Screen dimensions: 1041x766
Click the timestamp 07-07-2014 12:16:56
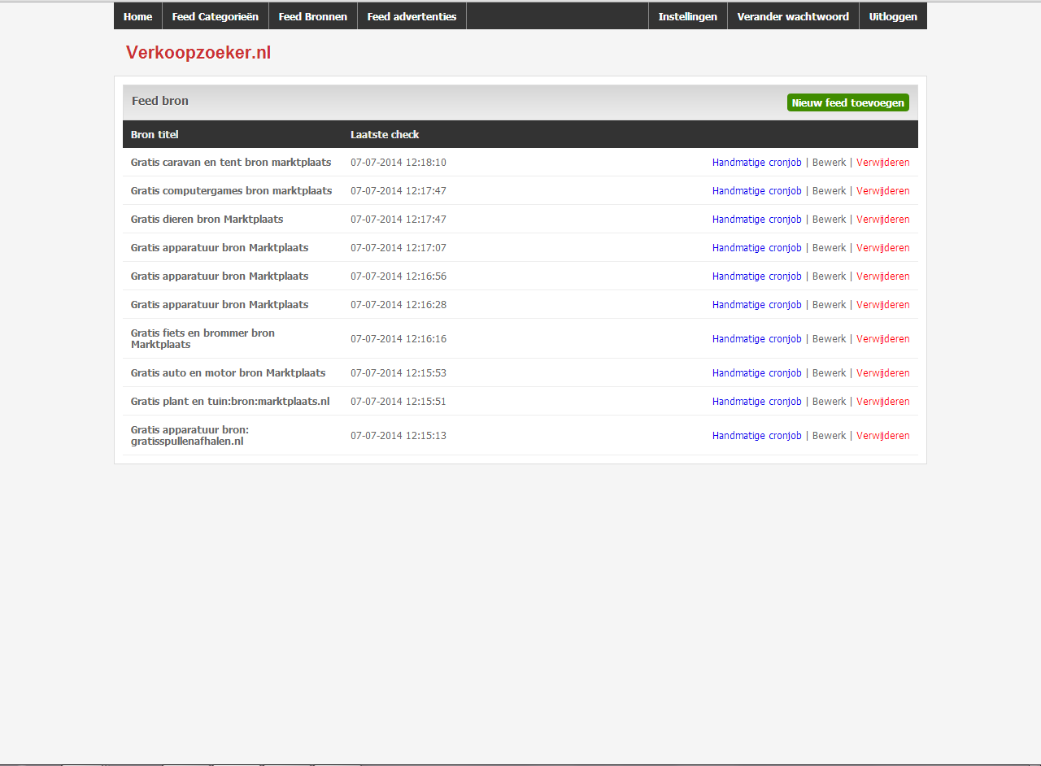399,276
